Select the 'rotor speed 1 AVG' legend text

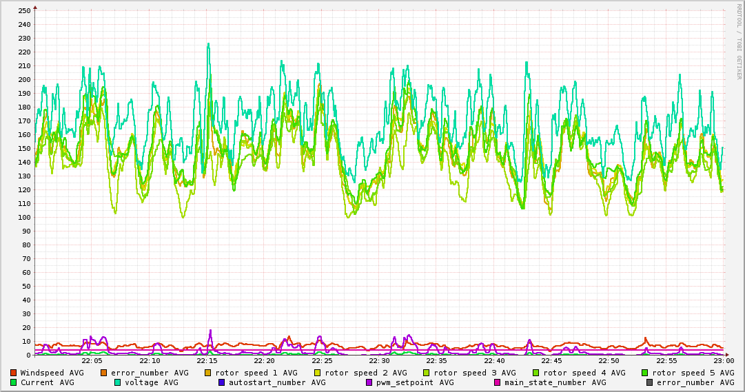256,373
